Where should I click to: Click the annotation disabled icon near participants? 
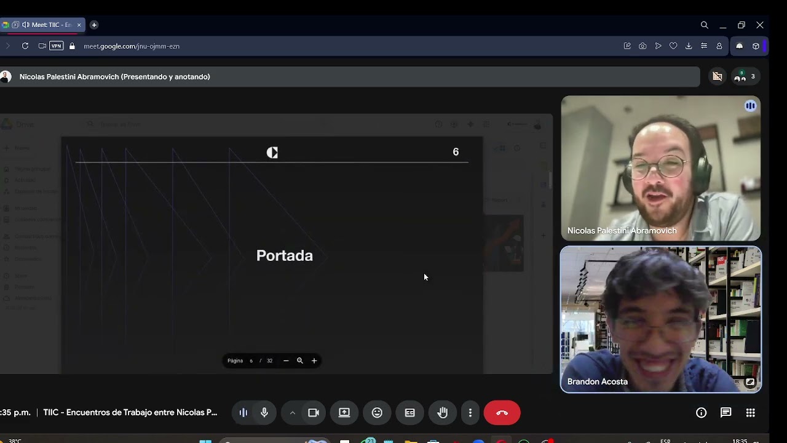(x=718, y=77)
